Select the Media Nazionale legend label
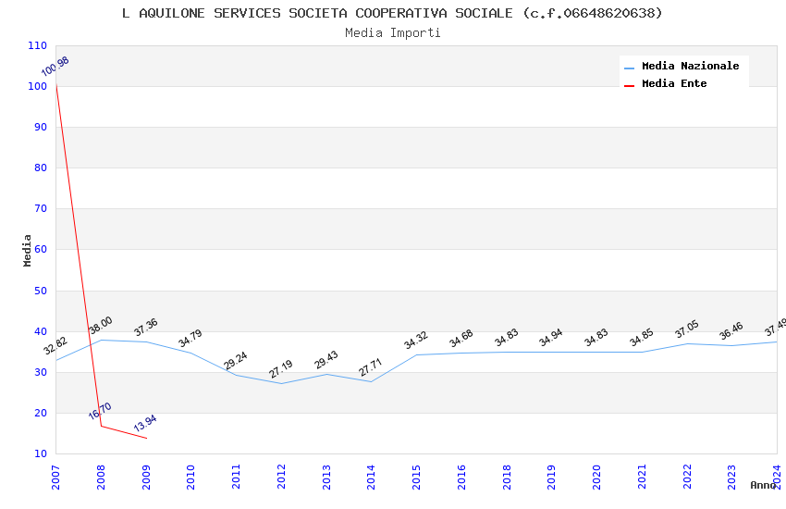Viewport: 786px width, 509px height. click(690, 67)
